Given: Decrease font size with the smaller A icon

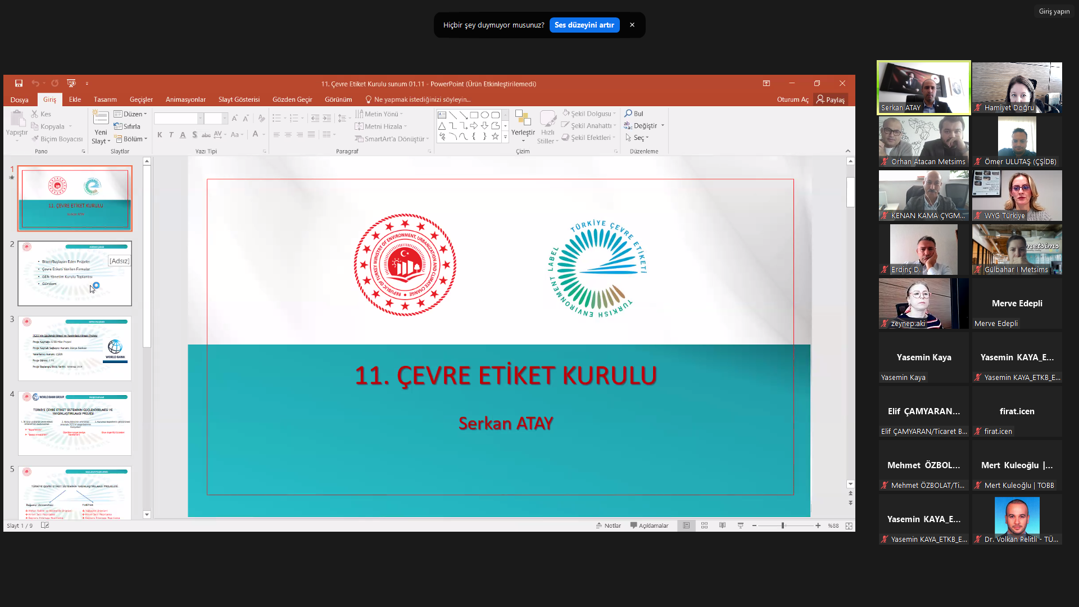Looking at the screenshot, I should click(246, 118).
